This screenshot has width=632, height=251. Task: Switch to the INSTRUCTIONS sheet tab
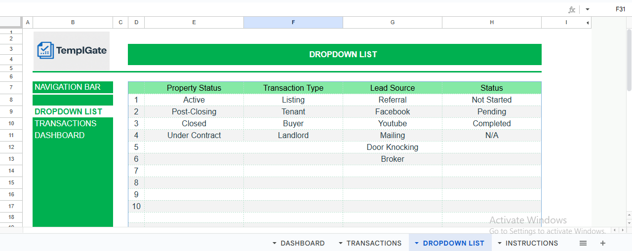pyautogui.click(x=532, y=243)
